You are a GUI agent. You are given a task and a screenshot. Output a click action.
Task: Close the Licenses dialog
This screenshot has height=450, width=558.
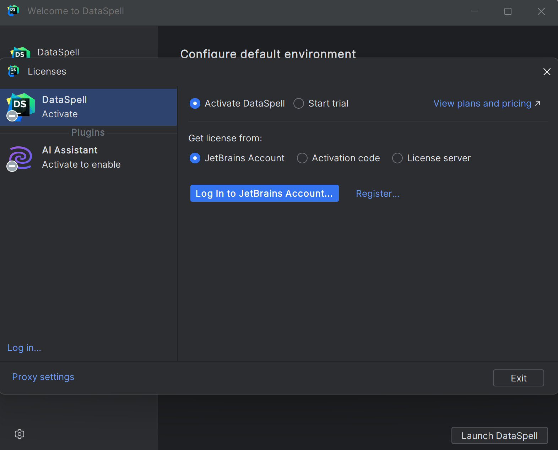[x=547, y=72]
